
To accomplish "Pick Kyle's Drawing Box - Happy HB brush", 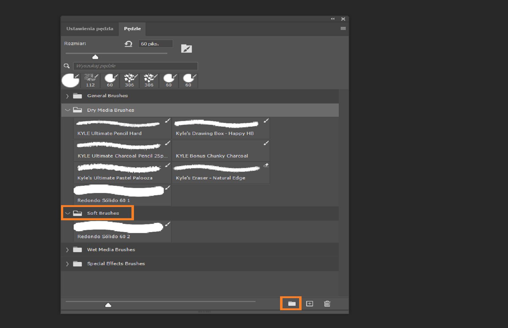I will pyautogui.click(x=221, y=128).
